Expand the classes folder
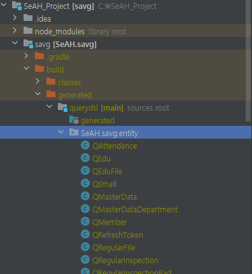The height and width of the screenshot is (274, 252). tap(38, 81)
